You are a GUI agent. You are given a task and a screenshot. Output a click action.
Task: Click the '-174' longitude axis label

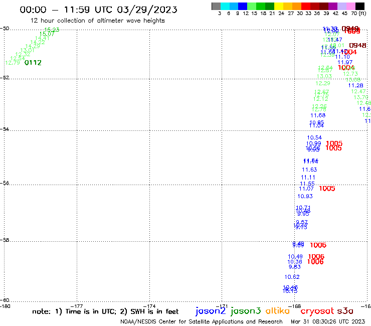[x=149, y=306]
